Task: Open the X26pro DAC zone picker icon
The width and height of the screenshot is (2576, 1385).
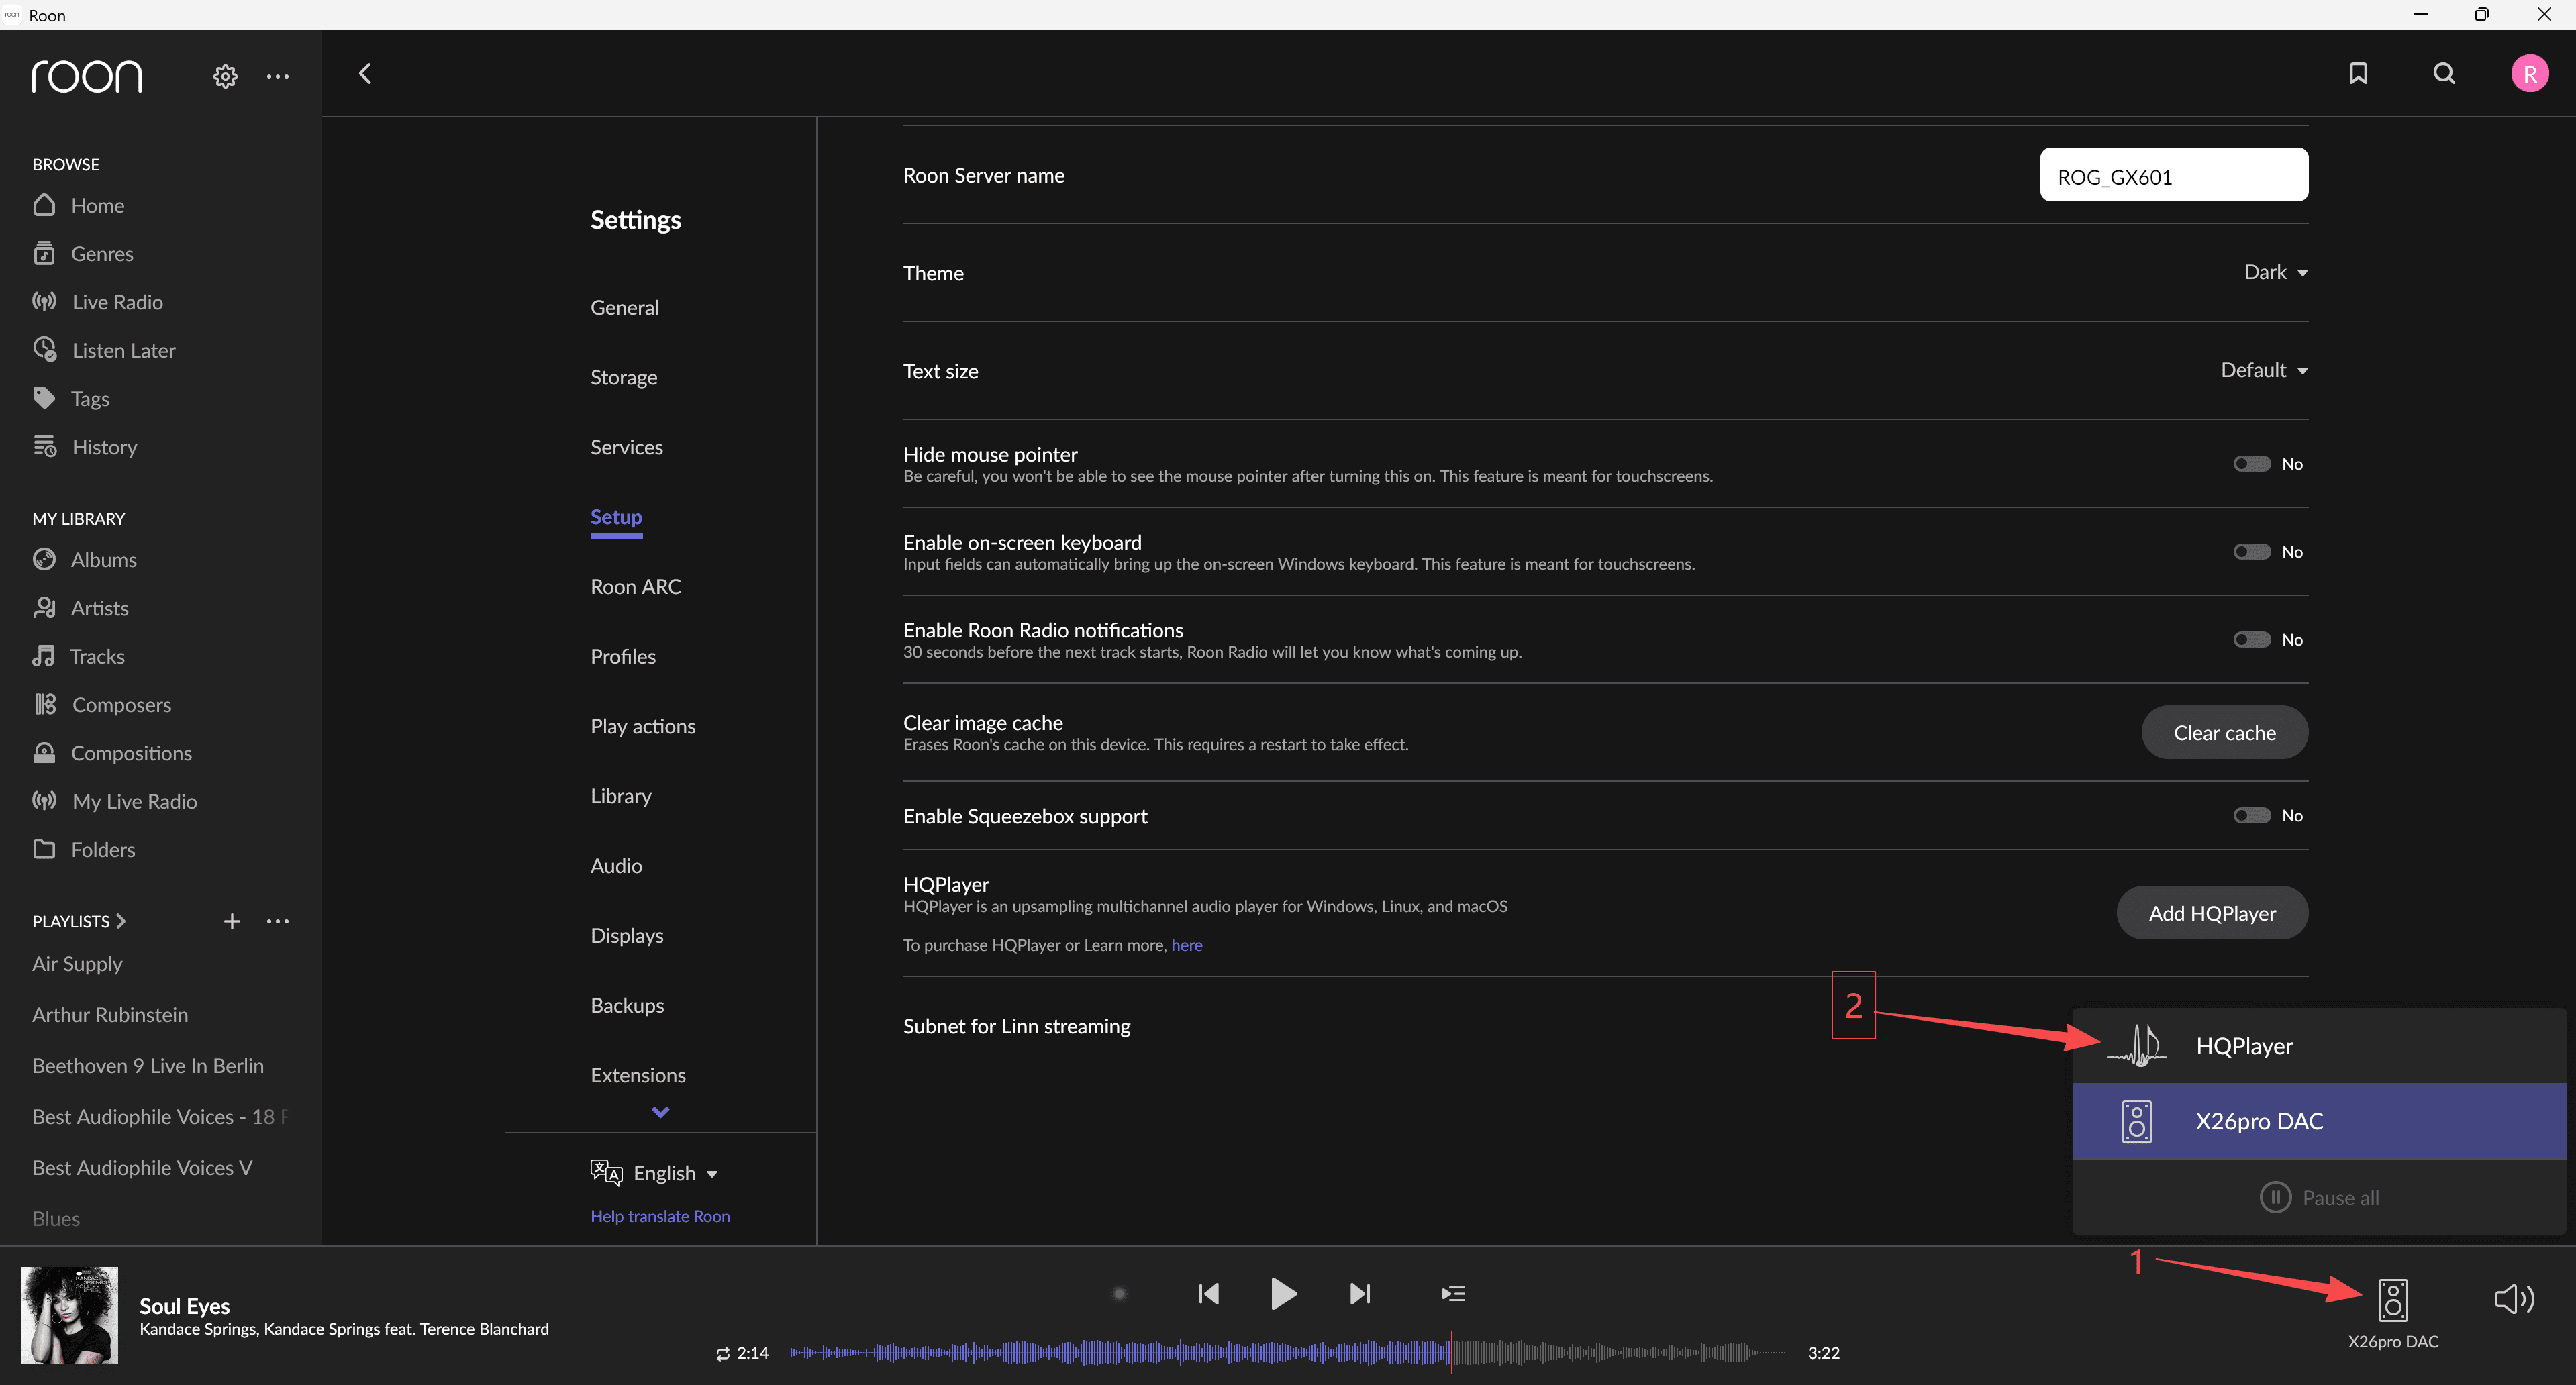Action: pos(2393,1300)
